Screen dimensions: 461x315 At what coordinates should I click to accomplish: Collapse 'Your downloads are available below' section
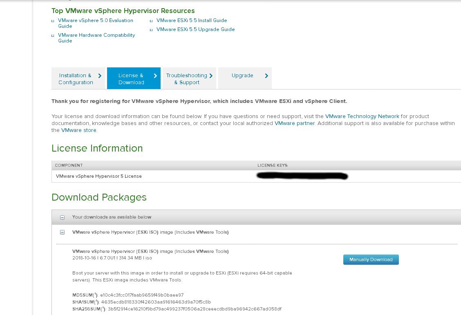pyautogui.click(x=63, y=217)
